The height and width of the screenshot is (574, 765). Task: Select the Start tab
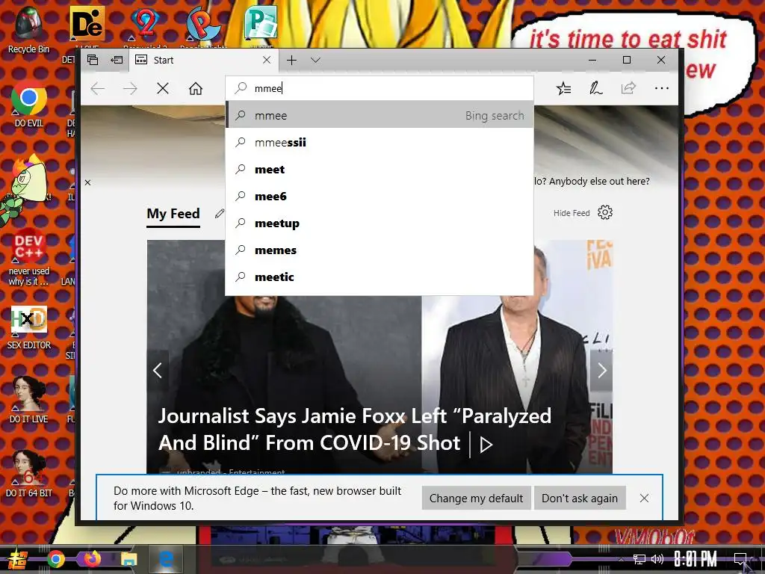tap(205, 60)
